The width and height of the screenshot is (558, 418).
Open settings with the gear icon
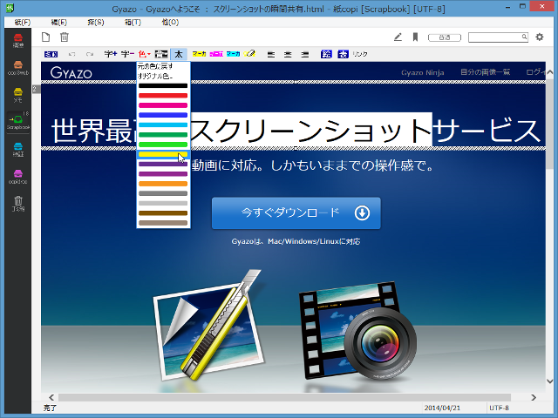[x=539, y=37]
